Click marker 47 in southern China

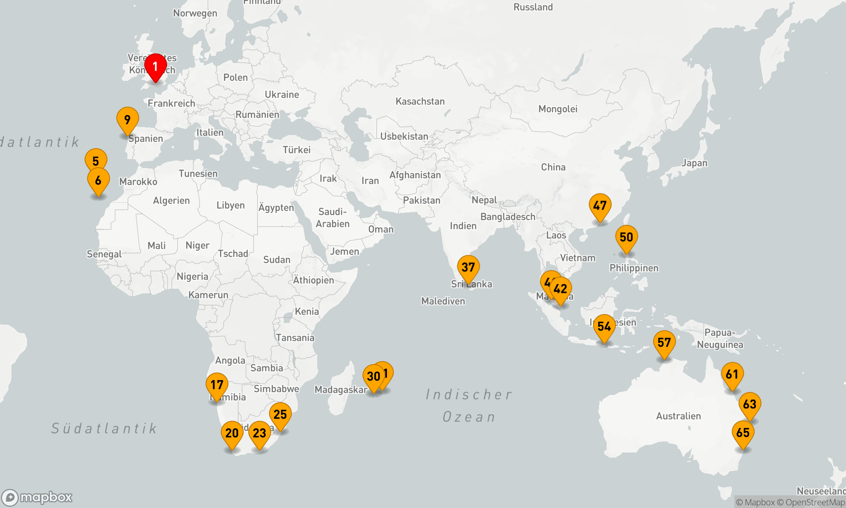pos(600,206)
